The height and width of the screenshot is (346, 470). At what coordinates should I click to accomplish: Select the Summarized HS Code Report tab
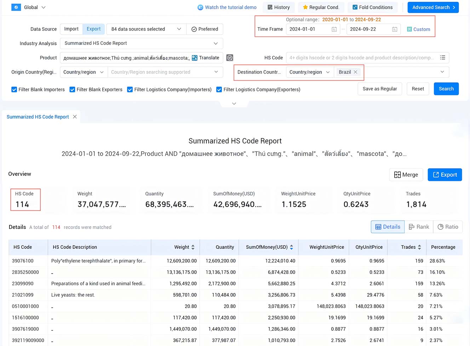point(38,117)
